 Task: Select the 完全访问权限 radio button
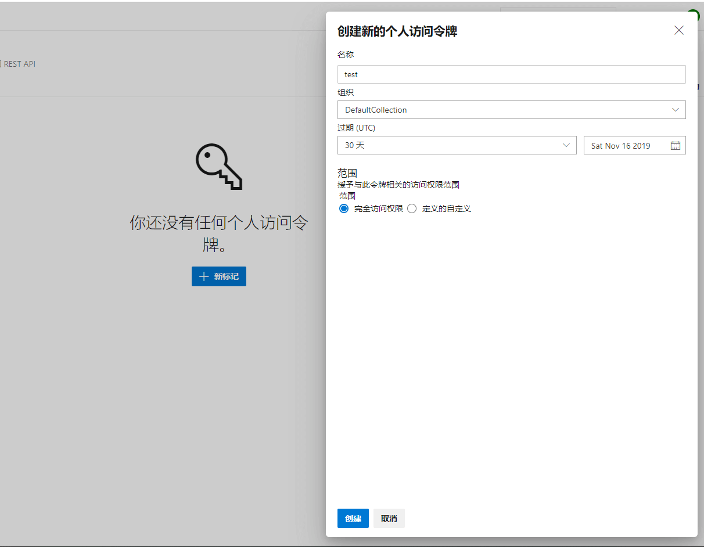tap(344, 208)
